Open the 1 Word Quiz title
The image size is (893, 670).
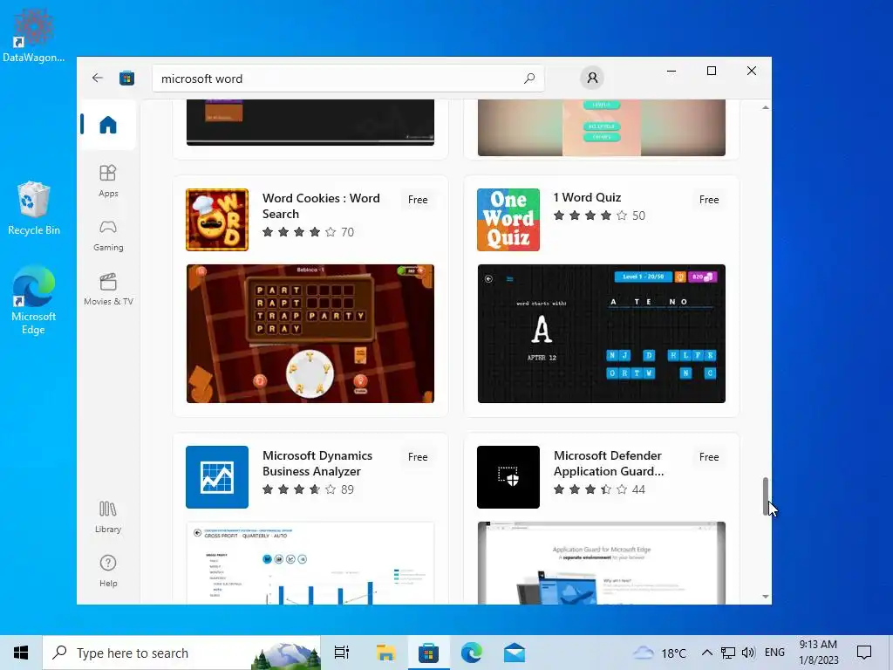click(587, 197)
